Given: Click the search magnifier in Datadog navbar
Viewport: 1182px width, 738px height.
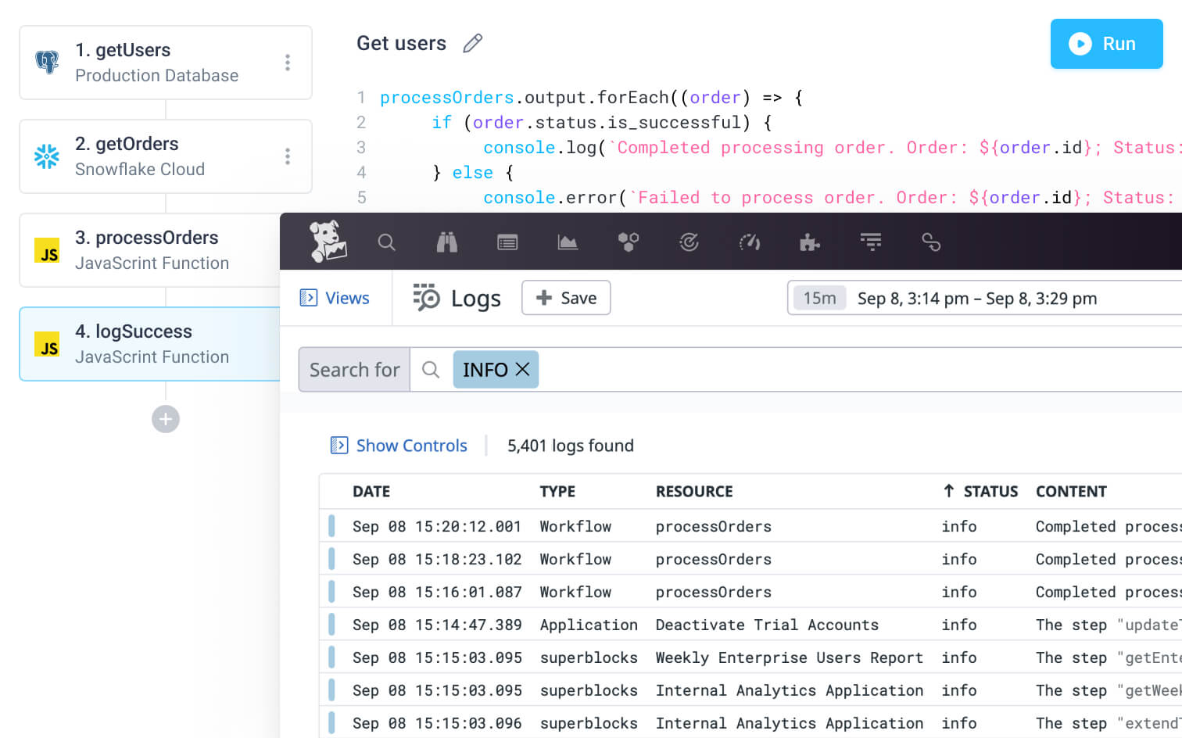Looking at the screenshot, I should click(x=387, y=242).
